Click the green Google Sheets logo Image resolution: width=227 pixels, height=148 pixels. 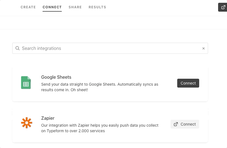click(x=26, y=83)
